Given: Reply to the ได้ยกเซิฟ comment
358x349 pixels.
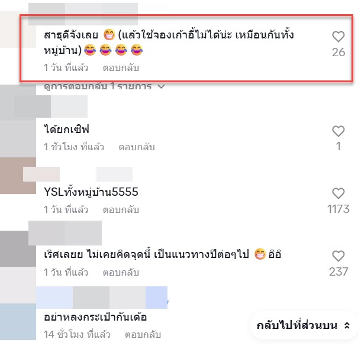Looking at the screenshot, I should click(x=137, y=147).
